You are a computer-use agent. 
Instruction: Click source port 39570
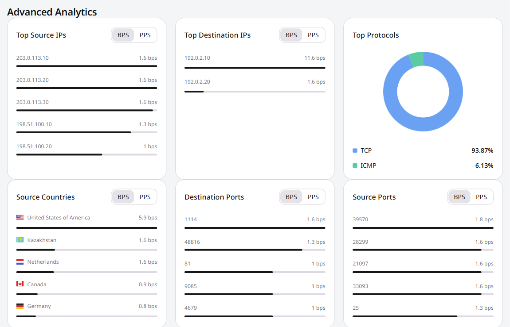pyautogui.click(x=361, y=219)
